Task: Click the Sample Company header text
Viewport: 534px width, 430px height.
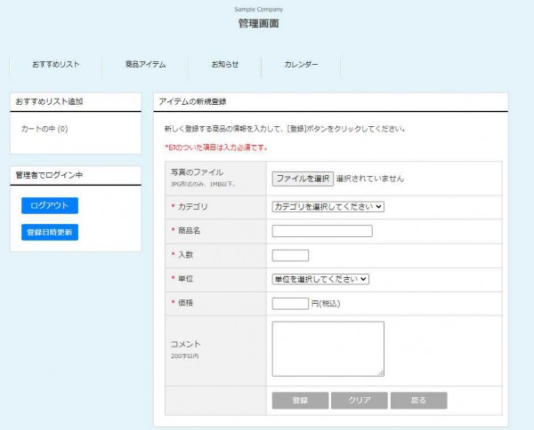Action: click(258, 9)
